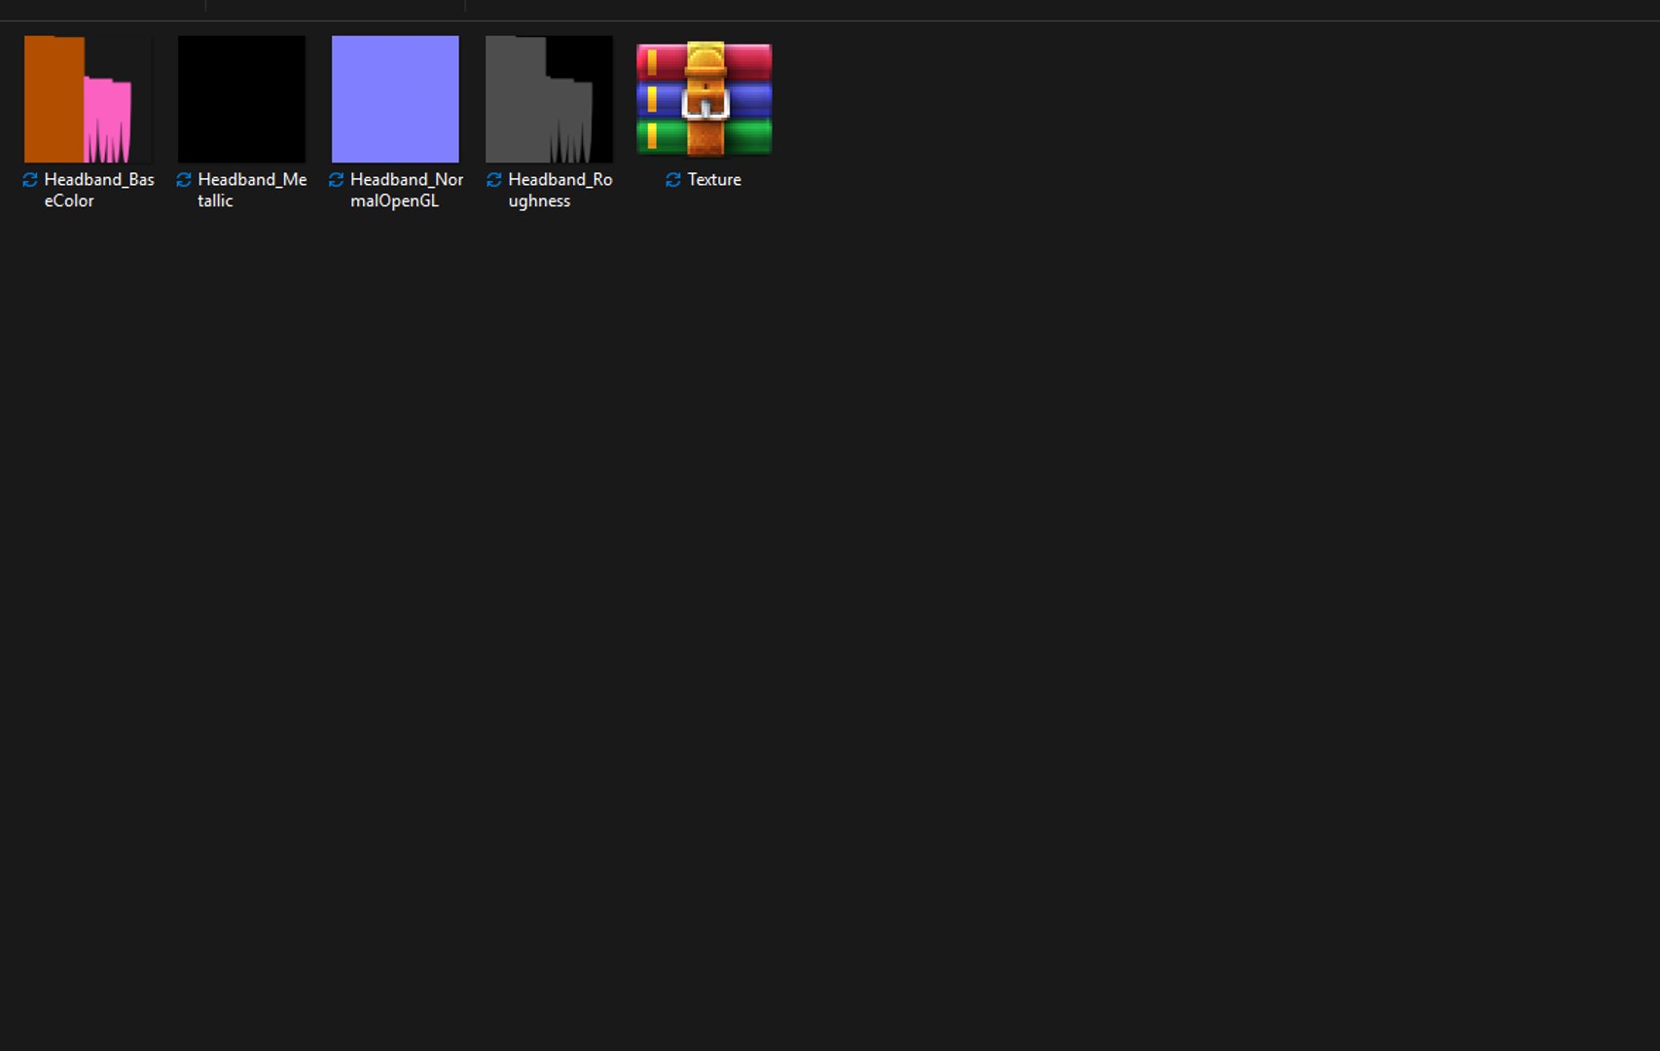The width and height of the screenshot is (1660, 1051).
Task: Click the Headband_NormalOpenGL file name
Action: point(407,190)
